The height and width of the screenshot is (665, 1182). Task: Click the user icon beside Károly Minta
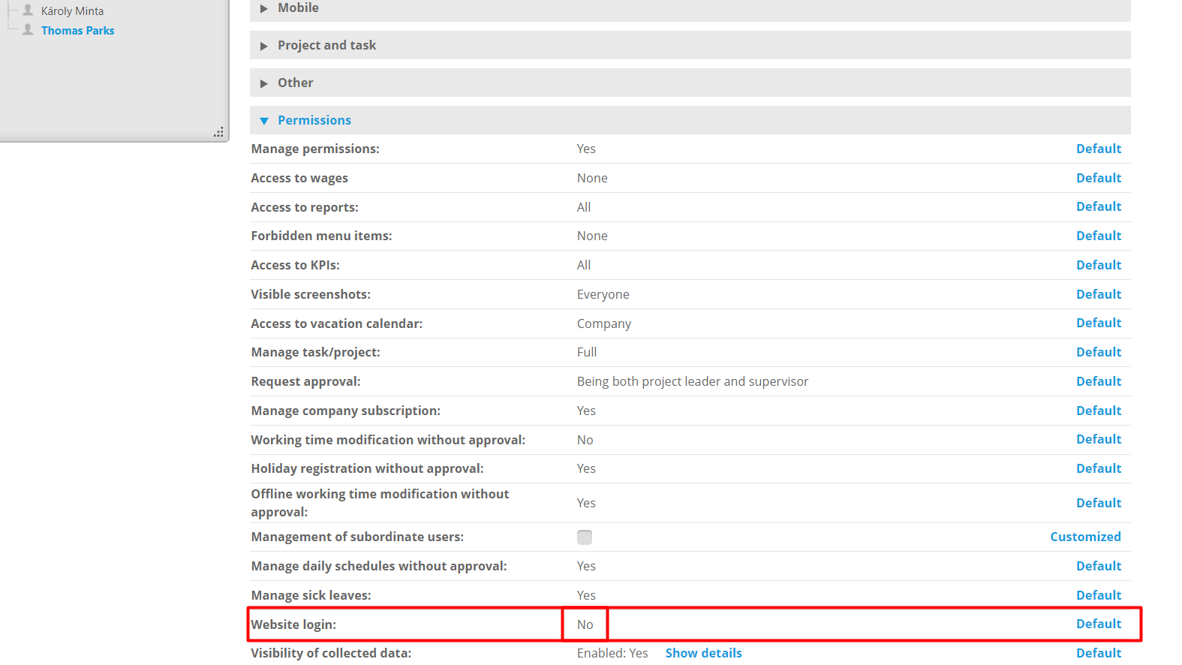[x=28, y=11]
